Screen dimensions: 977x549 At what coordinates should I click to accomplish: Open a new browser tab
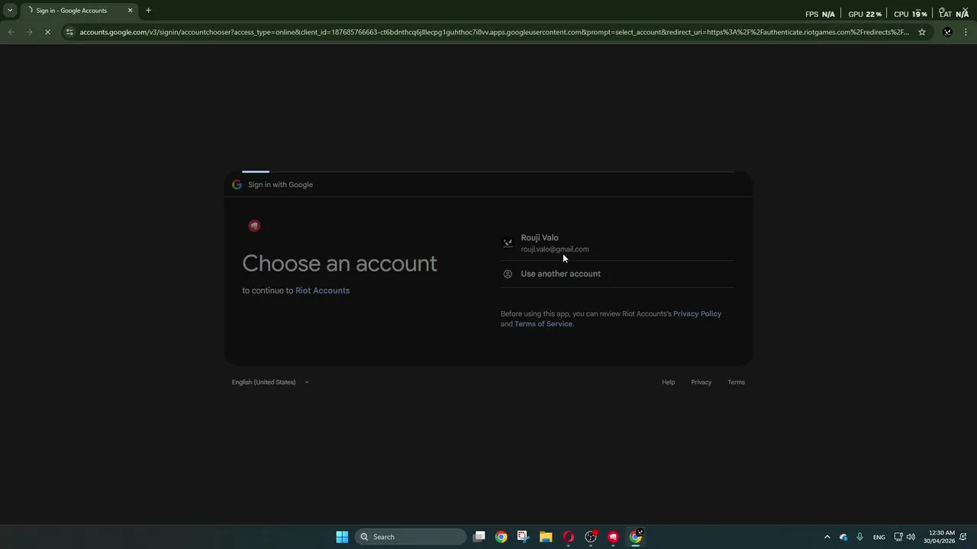pyautogui.click(x=148, y=11)
